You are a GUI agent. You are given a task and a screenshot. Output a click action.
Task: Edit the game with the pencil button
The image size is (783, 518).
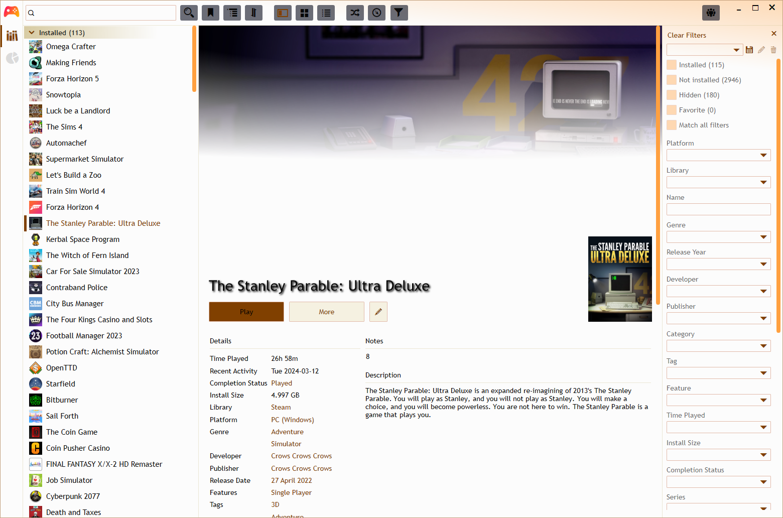pyautogui.click(x=378, y=312)
